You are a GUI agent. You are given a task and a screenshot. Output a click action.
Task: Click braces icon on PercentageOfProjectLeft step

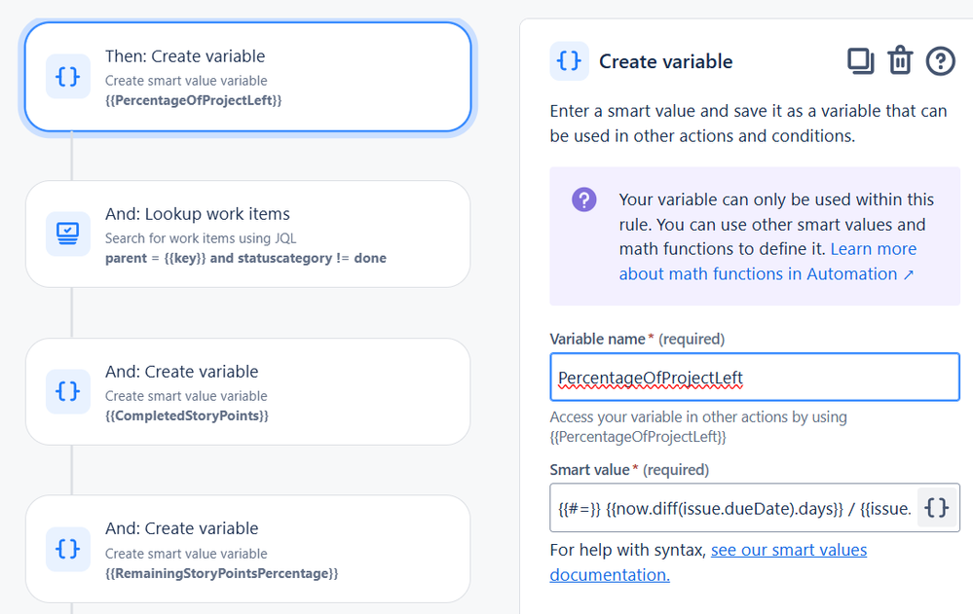67,77
